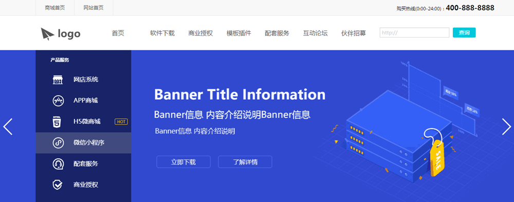Viewport: 514px width, 202px height.
Task: Click the hotline number 400-888-8888
Action: pyautogui.click(x=470, y=8)
